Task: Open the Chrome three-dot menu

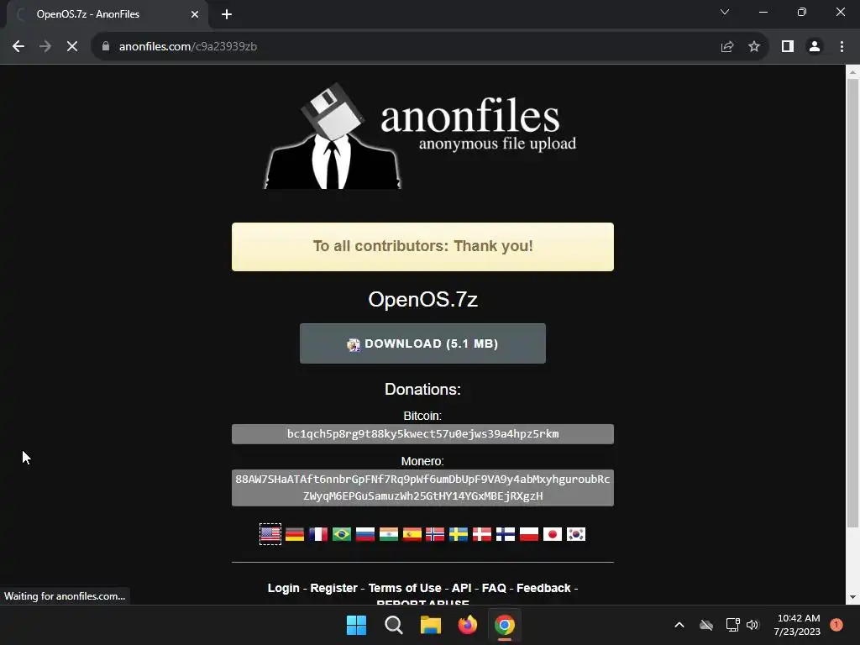Action: [842, 47]
